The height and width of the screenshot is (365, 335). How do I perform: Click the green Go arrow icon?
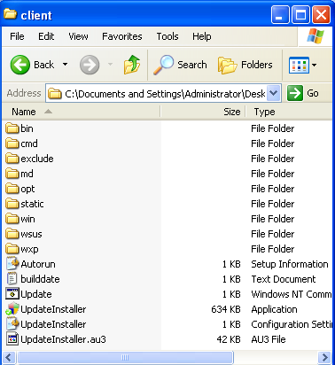[295, 93]
